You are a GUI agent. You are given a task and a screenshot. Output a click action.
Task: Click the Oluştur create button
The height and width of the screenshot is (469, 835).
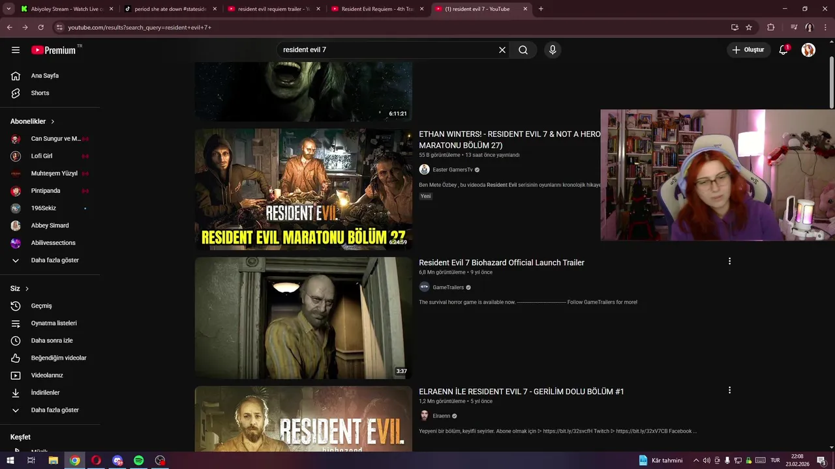(748, 50)
